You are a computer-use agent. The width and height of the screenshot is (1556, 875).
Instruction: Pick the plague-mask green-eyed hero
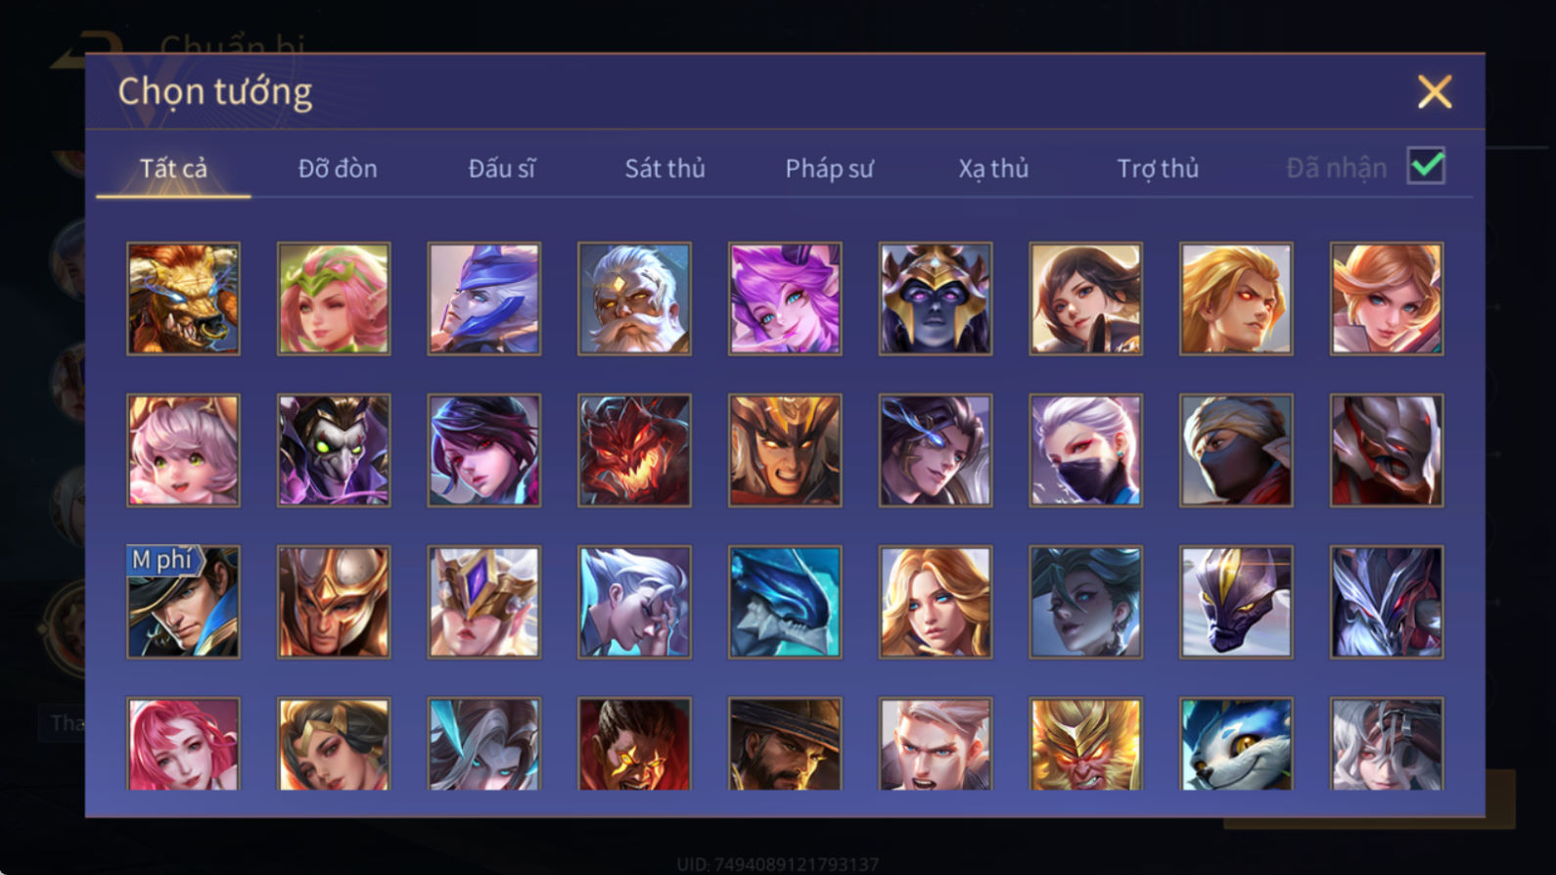click(334, 450)
